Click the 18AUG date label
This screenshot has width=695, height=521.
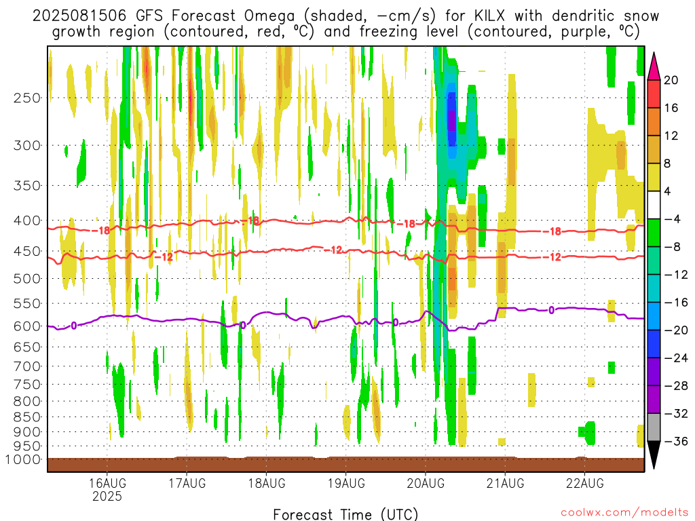(266, 483)
